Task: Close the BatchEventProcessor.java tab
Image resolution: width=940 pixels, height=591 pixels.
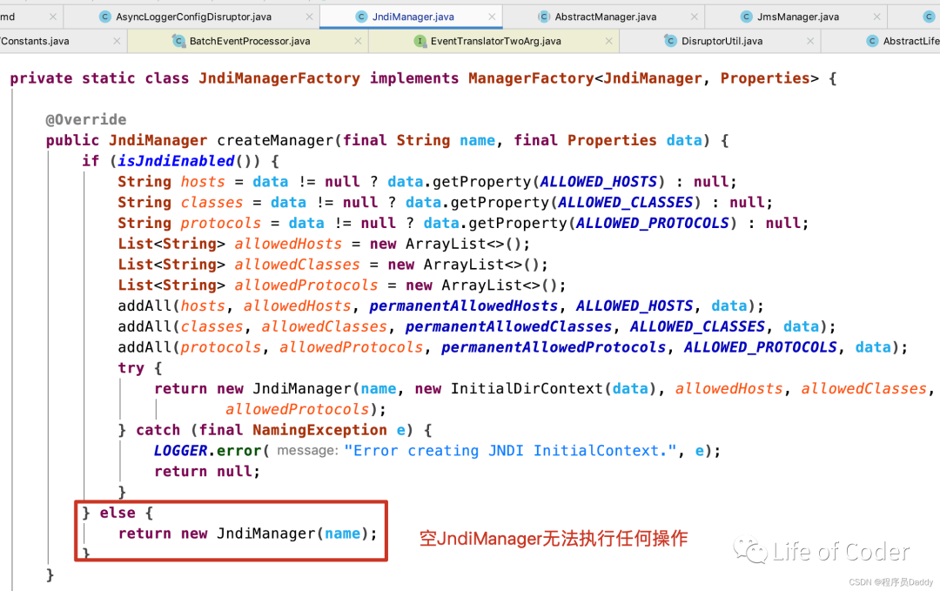Action: (358, 41)
